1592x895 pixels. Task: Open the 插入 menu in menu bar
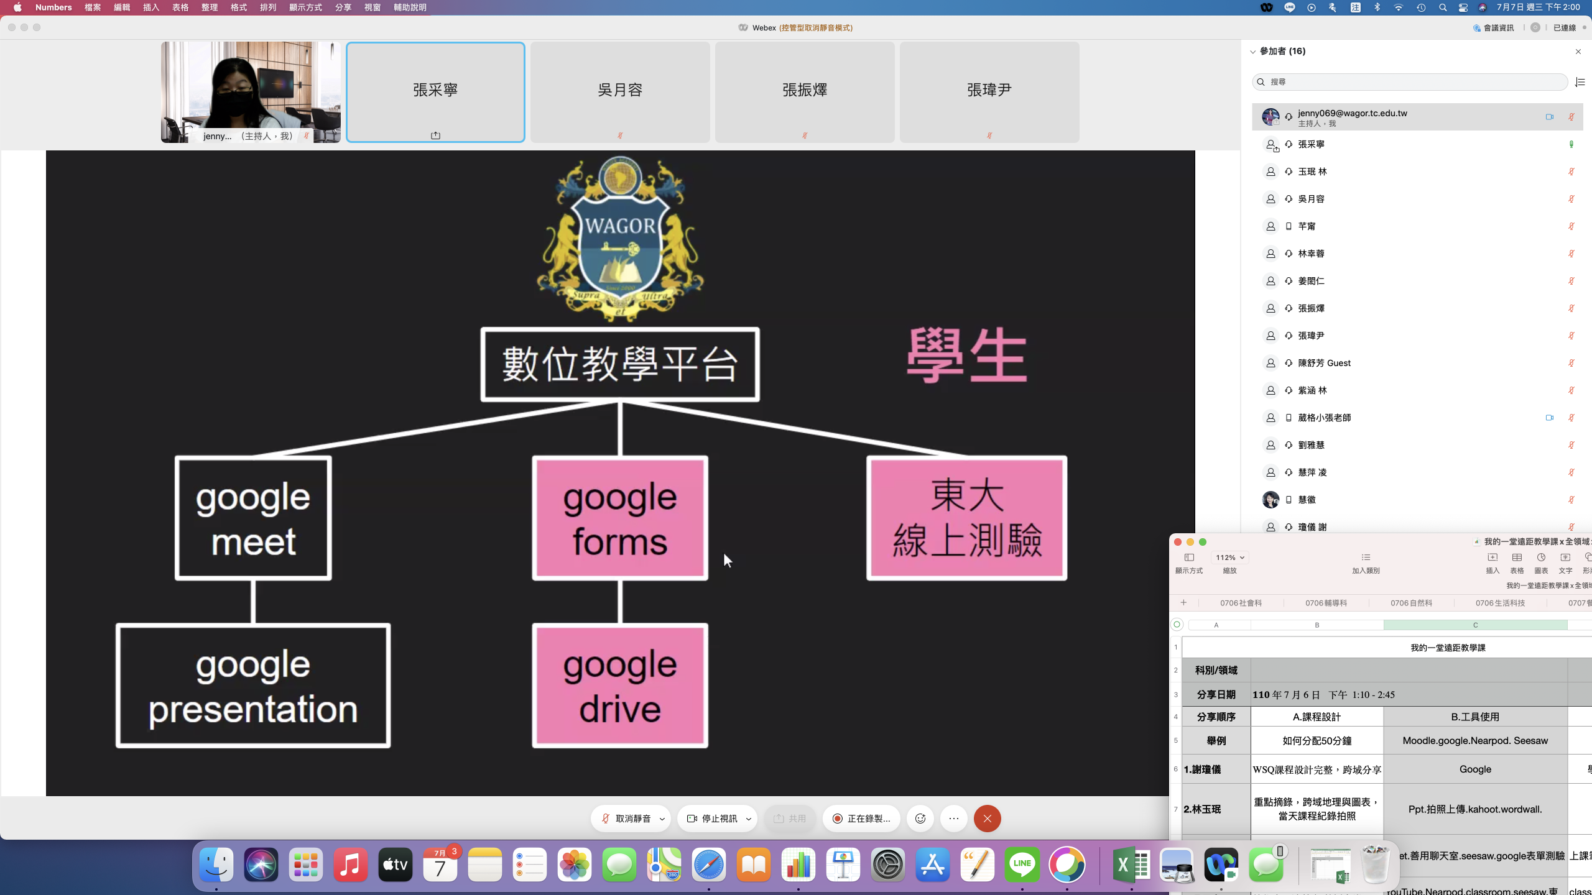(151, 7)
